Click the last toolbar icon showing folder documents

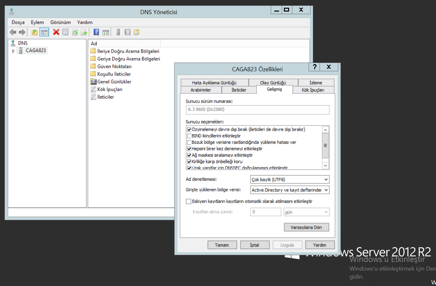pyautogui.click(x=136, y=32)
